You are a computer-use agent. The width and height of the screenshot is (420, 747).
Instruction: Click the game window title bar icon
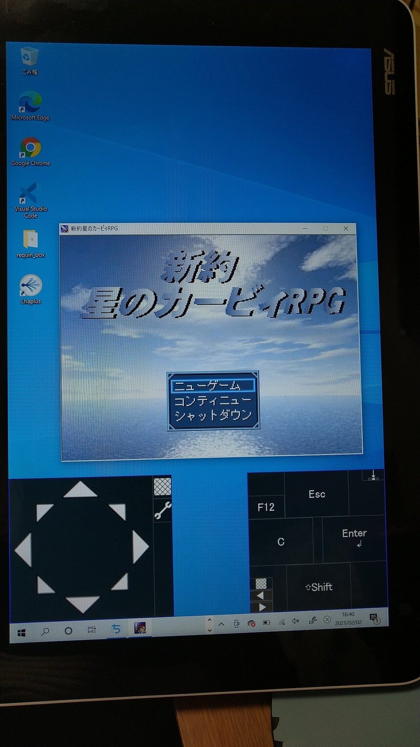click(x=65, y=229)
